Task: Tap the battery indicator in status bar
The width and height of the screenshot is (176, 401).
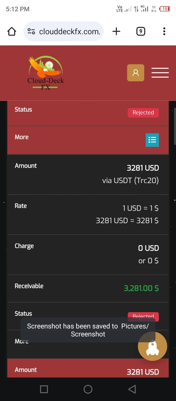Action: [165, 9]
